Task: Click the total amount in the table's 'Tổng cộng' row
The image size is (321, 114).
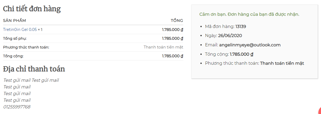Action: (172, 56)
